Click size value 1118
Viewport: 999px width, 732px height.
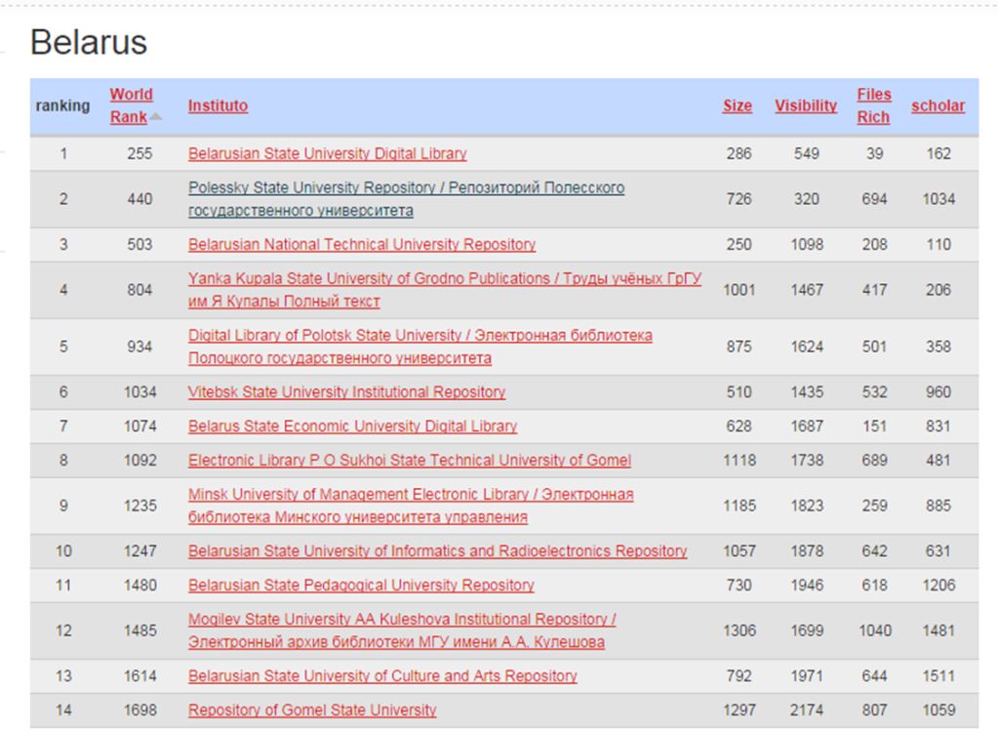(x=739, y=461)
